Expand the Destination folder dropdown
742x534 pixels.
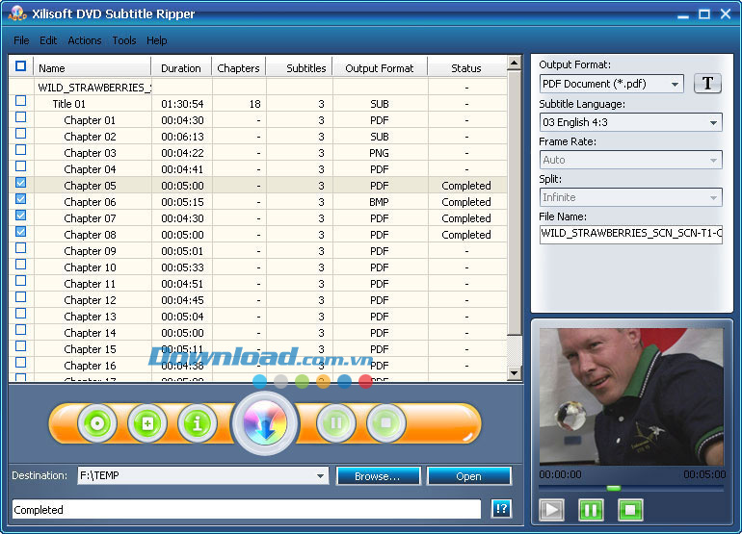pyautogui.click(x=320, y=476)
